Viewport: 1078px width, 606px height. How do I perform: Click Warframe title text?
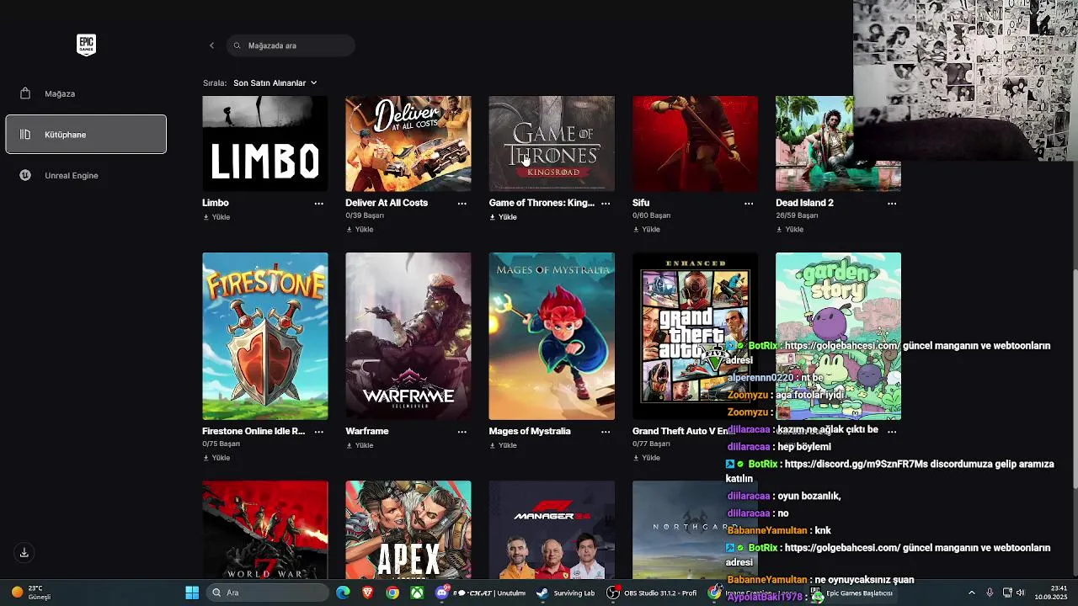367,431
